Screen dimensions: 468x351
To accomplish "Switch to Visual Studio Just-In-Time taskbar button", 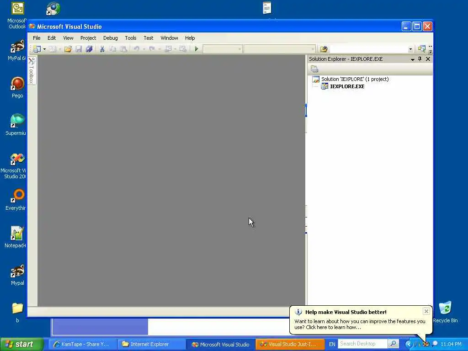I will (x=289, y=344).
